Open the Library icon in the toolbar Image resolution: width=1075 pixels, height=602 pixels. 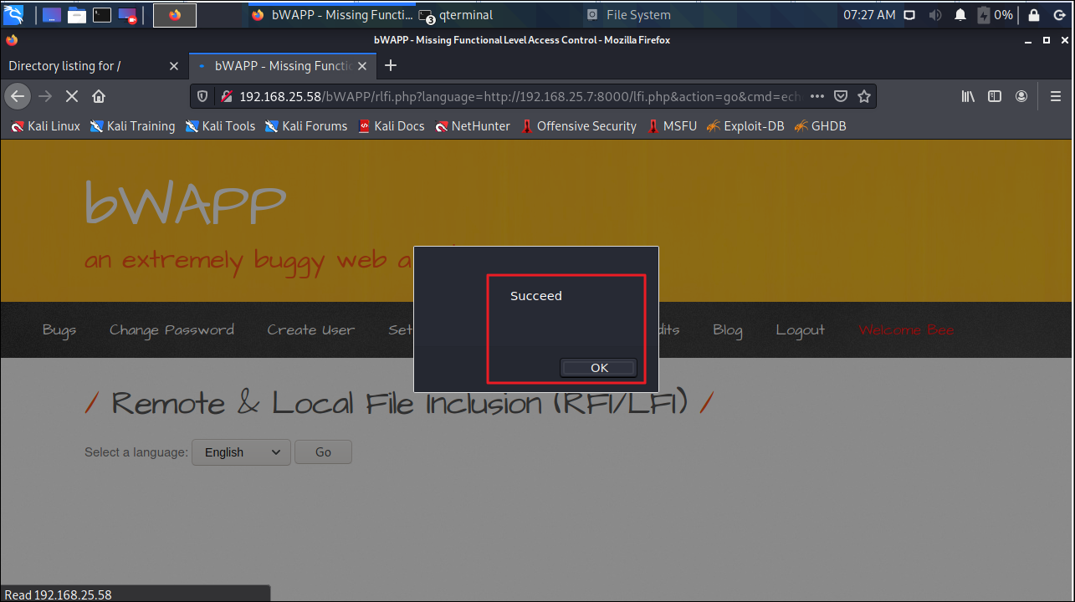click(x=968, y=97)
